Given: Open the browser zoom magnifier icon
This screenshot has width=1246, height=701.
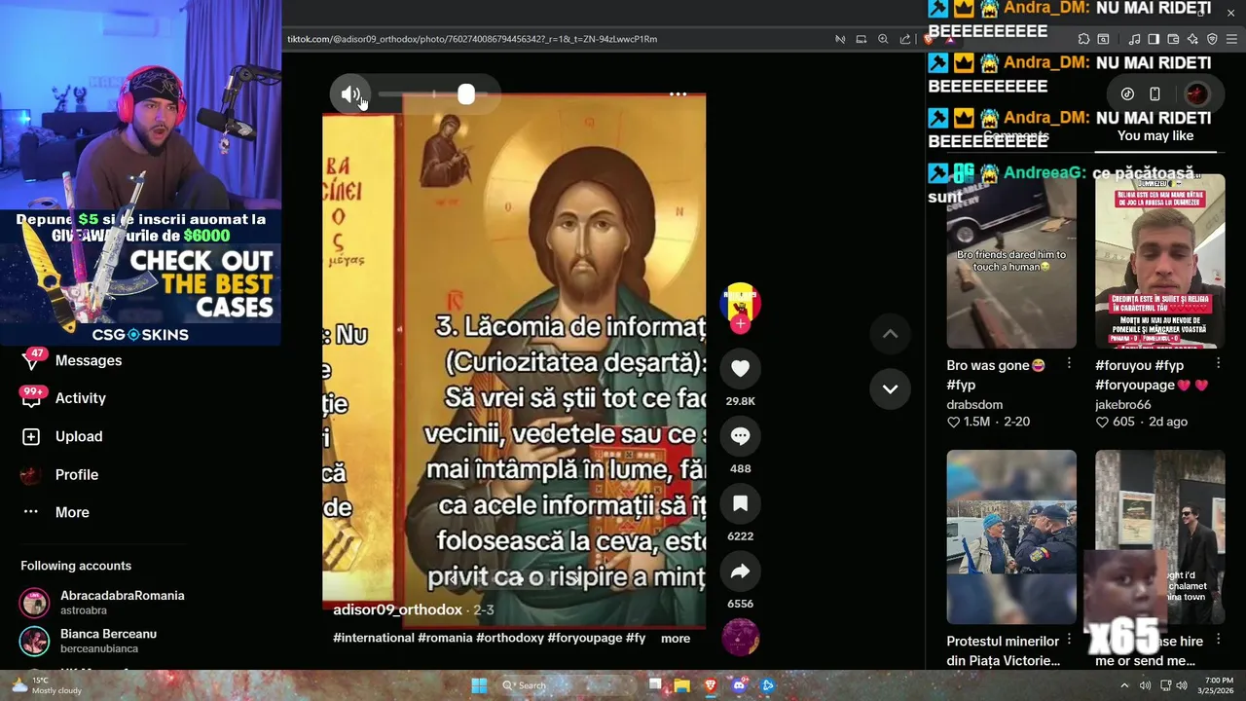Looking at the screenshot, I should (x=883, y=39).
